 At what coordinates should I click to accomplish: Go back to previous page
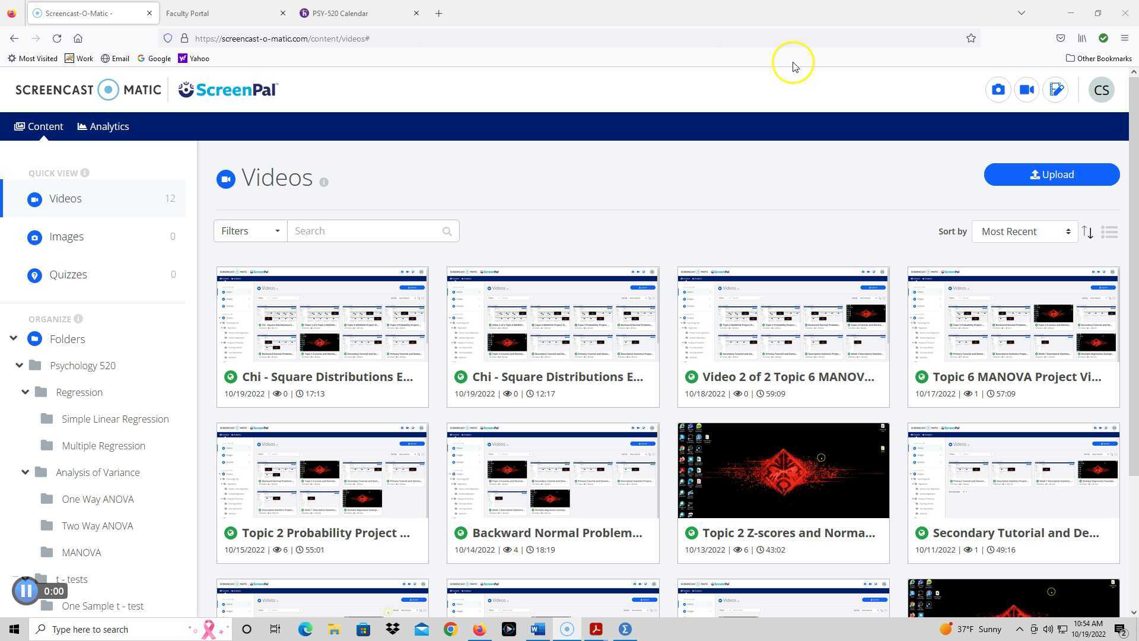pyautogui.click(x=14, y=39)
